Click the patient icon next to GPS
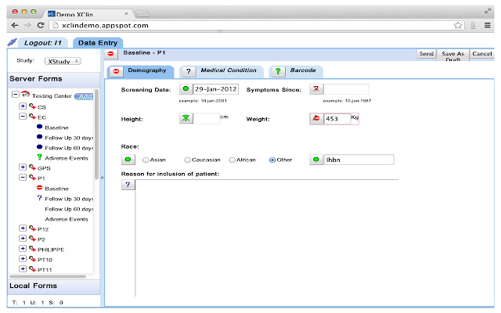501x313 pixels. (x=32, y=167)
